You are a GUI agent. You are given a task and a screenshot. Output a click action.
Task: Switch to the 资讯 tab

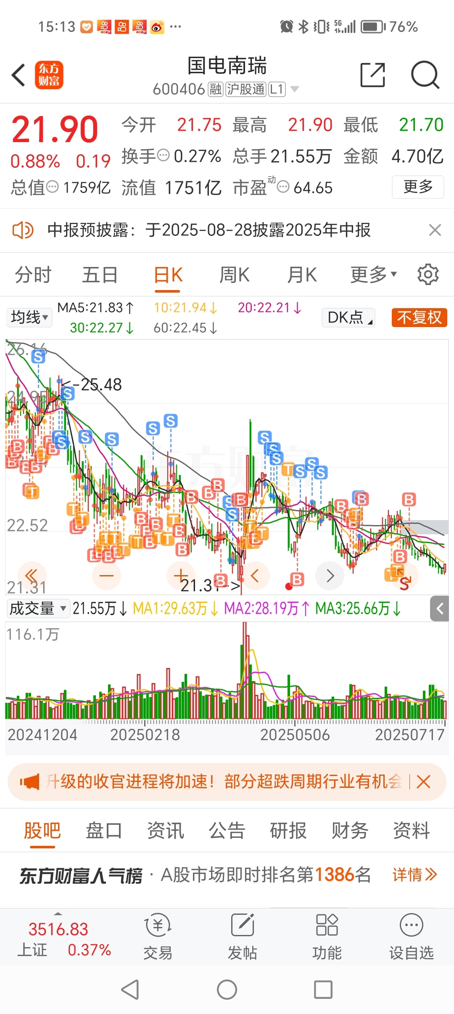[x=165, y=830]
